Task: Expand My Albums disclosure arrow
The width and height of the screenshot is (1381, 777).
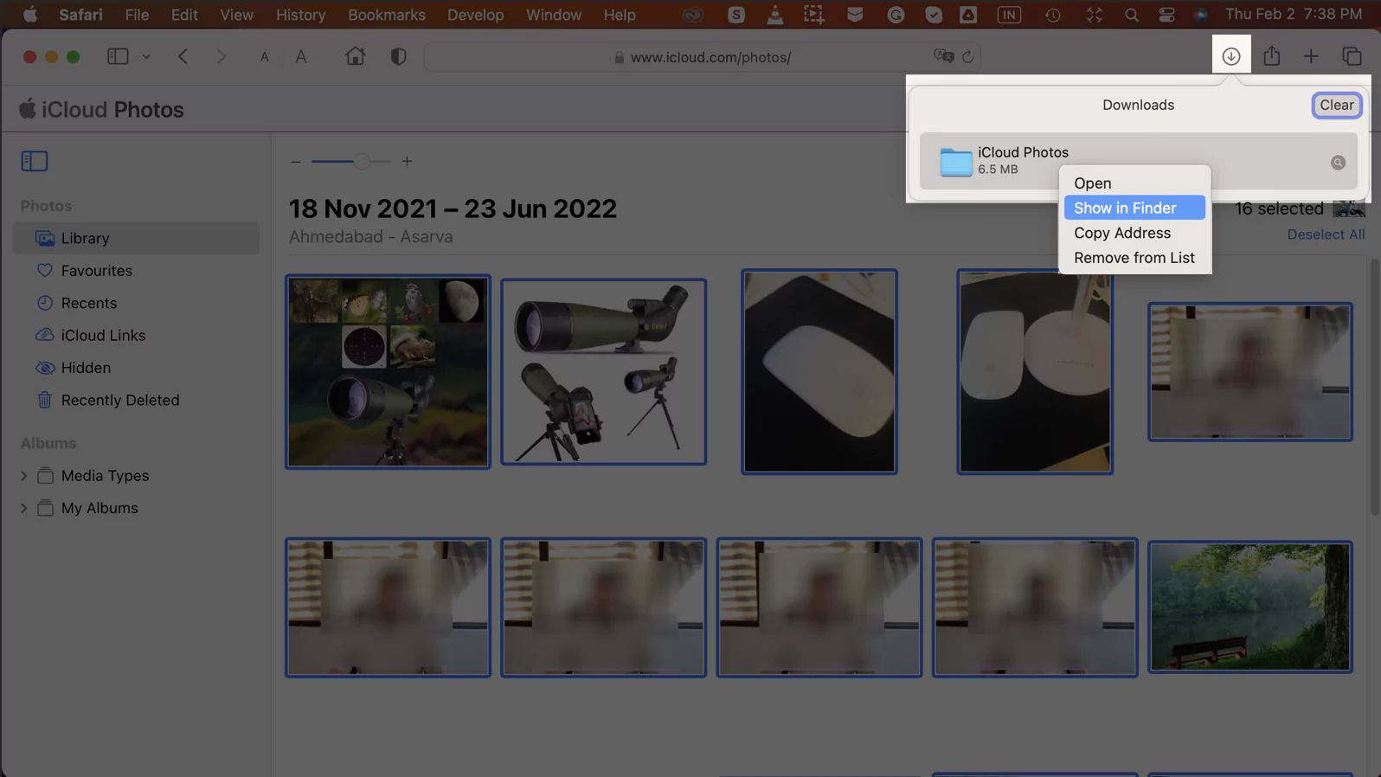Action: point(23,508)
